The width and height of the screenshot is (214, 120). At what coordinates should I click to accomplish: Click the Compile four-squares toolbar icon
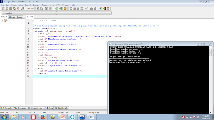tap(71, 9)
